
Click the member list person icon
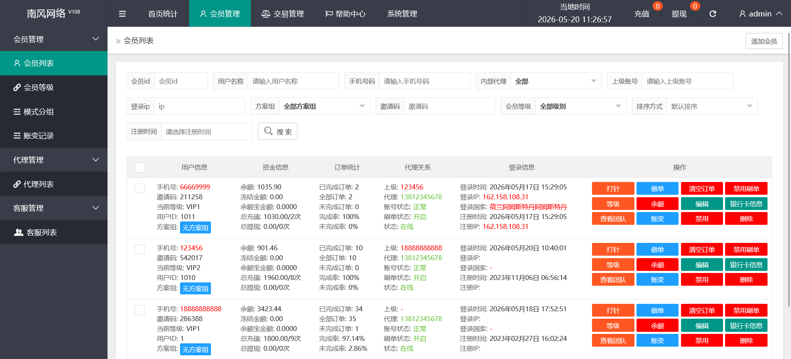tap(17, 63)
